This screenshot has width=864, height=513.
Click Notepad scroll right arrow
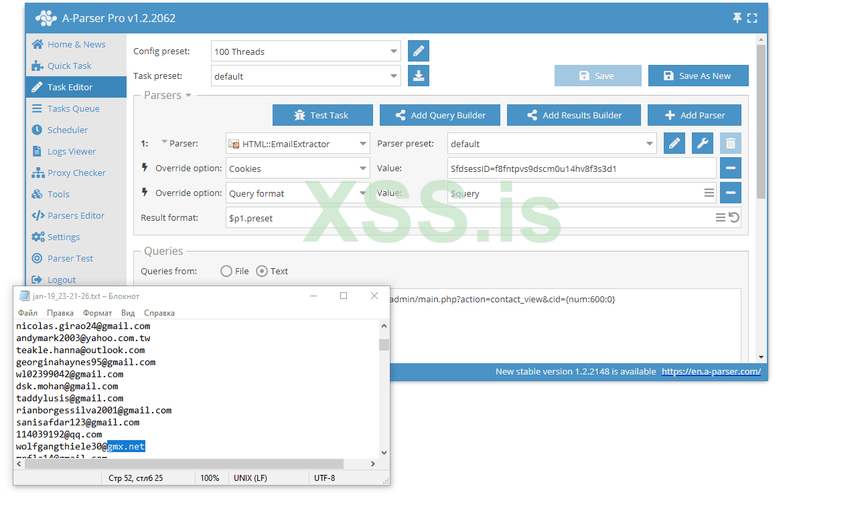373,464
